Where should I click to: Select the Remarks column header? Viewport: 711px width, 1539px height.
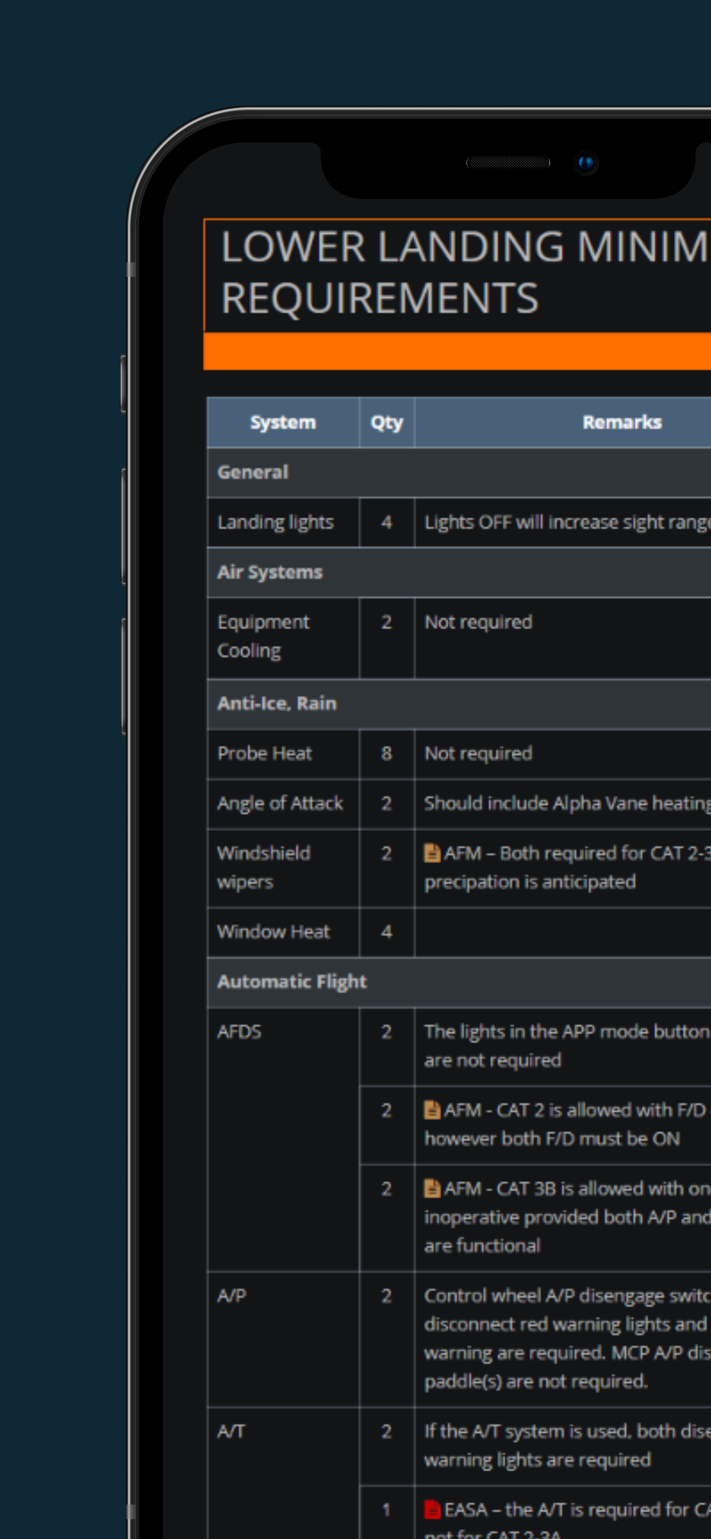[563, 422]
